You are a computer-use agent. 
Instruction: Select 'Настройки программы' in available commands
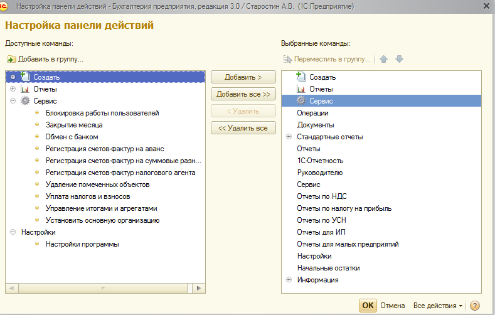click(x=82, y=244)
